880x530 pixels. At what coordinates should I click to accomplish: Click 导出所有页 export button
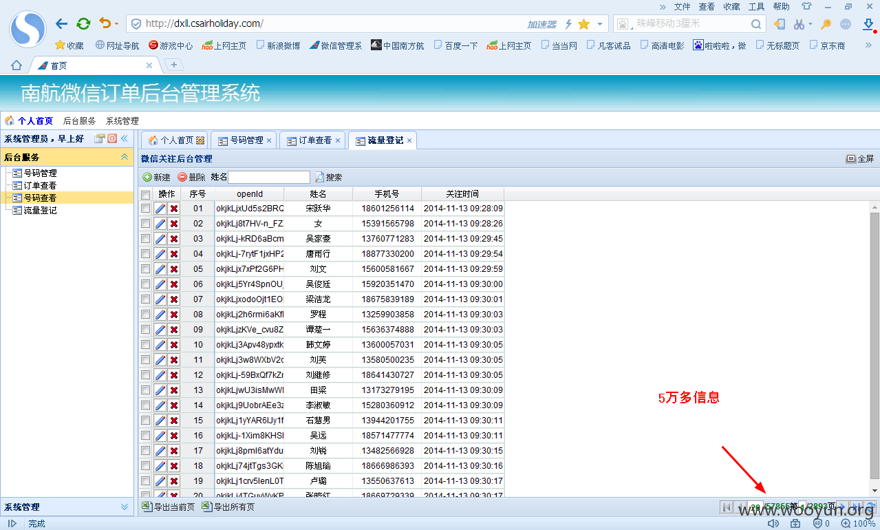(228, 507)
